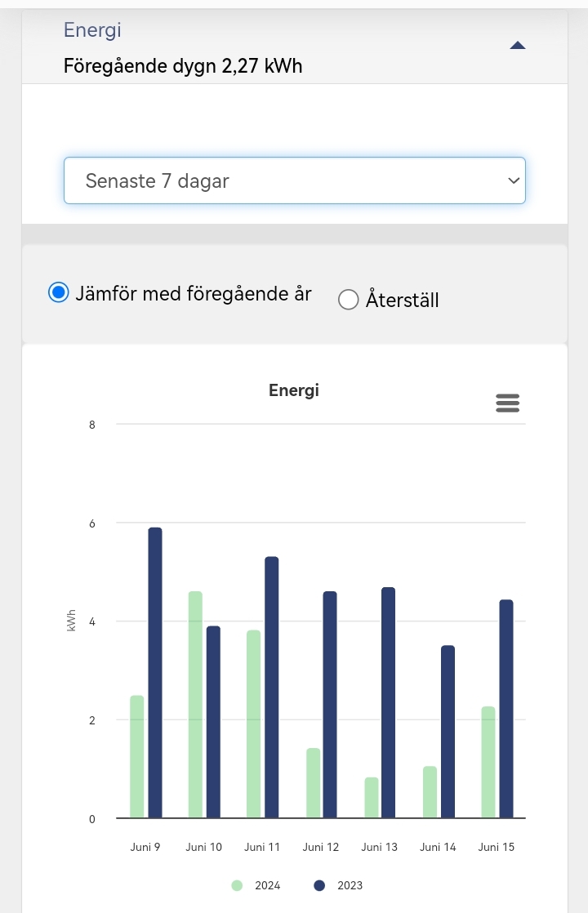This screenshot has width=588, height=913.
Task: Click the 2023 bar for Juni 15
Action: click(506, 709)
